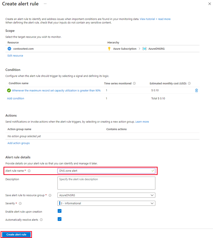Image resolution: width=213 pixels, height=238 pixels.
Task: Click the Condition name column header
Action: point(19,83)
